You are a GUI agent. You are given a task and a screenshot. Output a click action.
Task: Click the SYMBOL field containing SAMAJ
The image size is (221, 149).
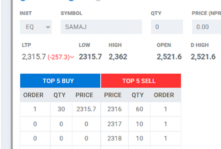pyautogui.click(x=101, y=27)
